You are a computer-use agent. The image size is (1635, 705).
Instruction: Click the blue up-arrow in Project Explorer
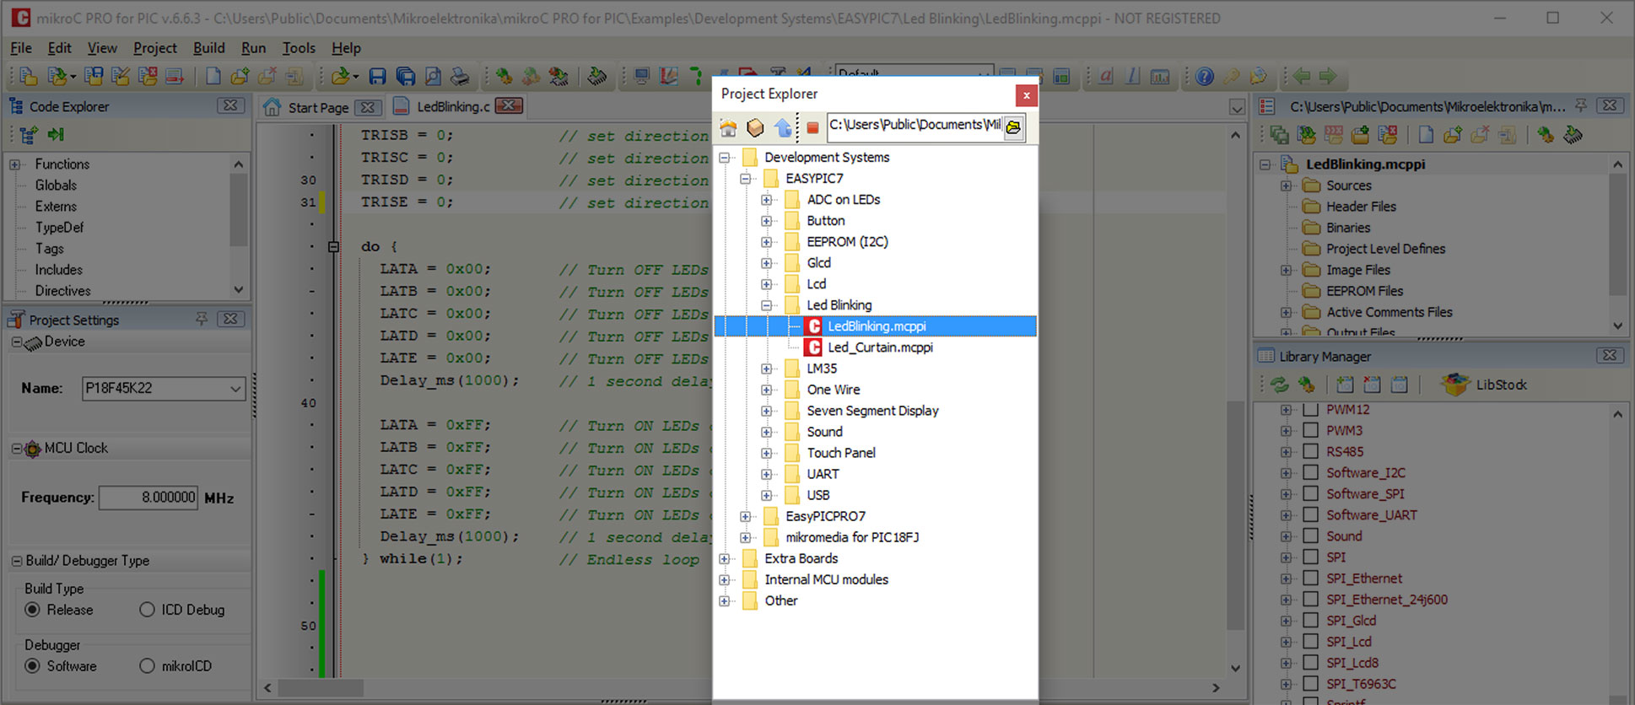(x=783, y=128)
